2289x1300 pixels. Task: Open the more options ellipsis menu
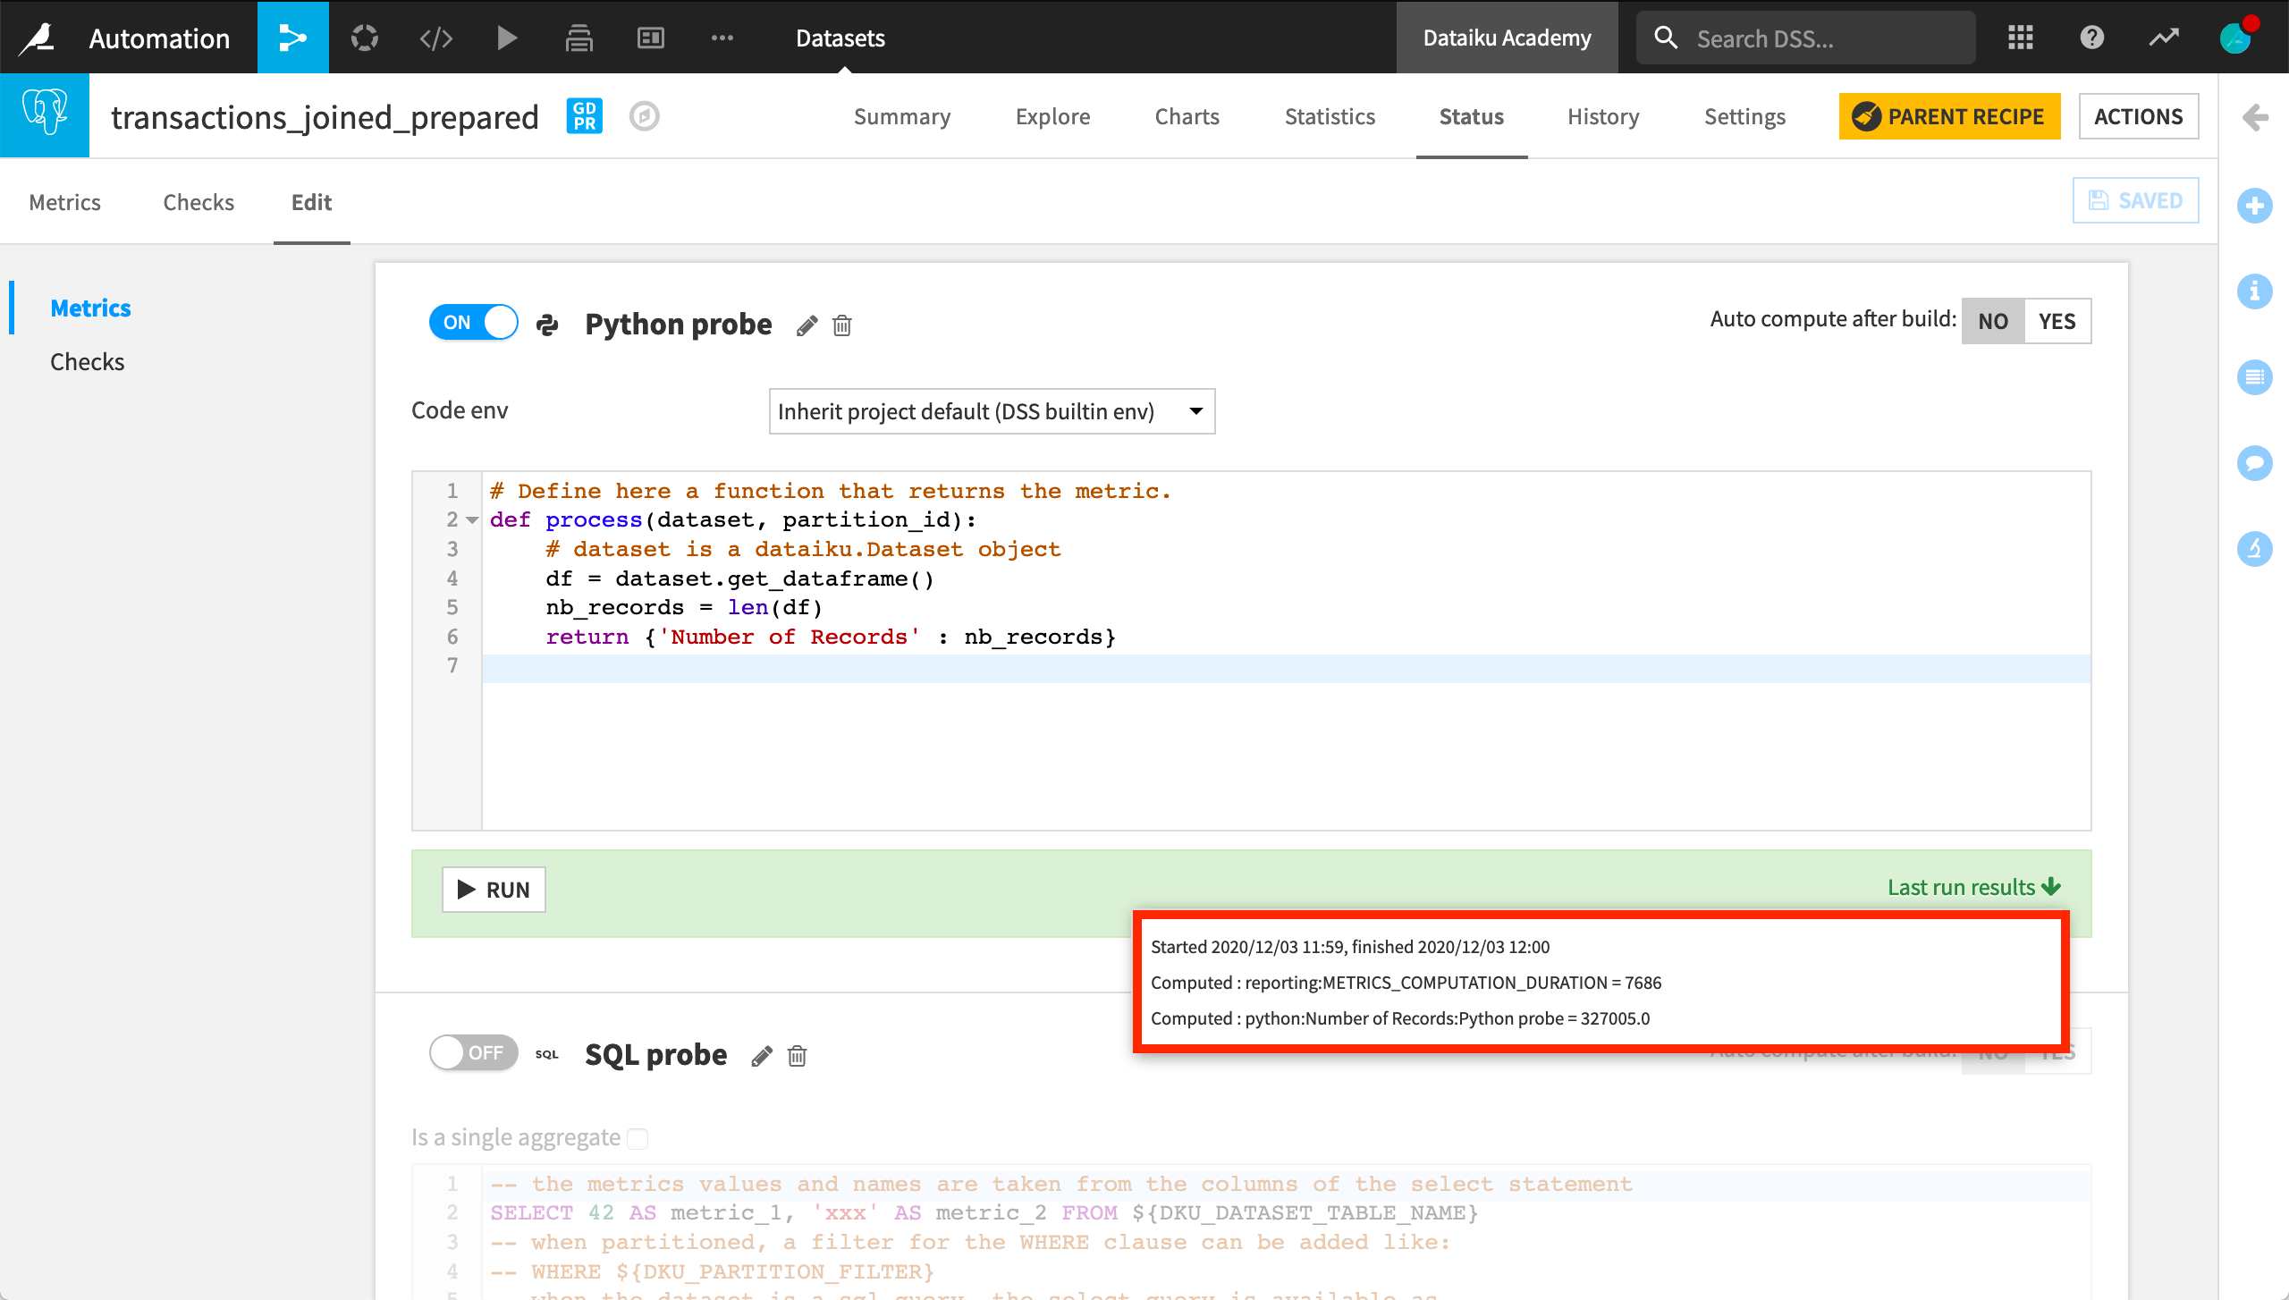point(722,38)
